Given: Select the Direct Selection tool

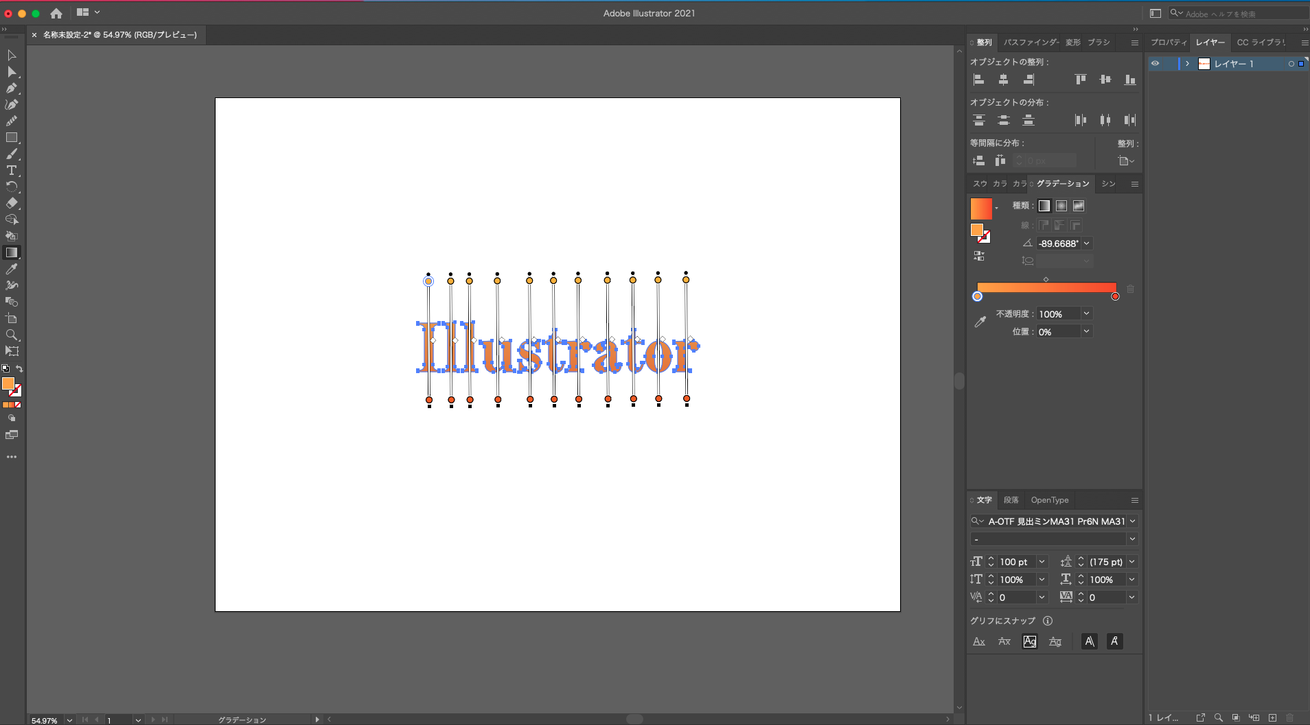Looking at the screenshot, I should pos(12,72).
